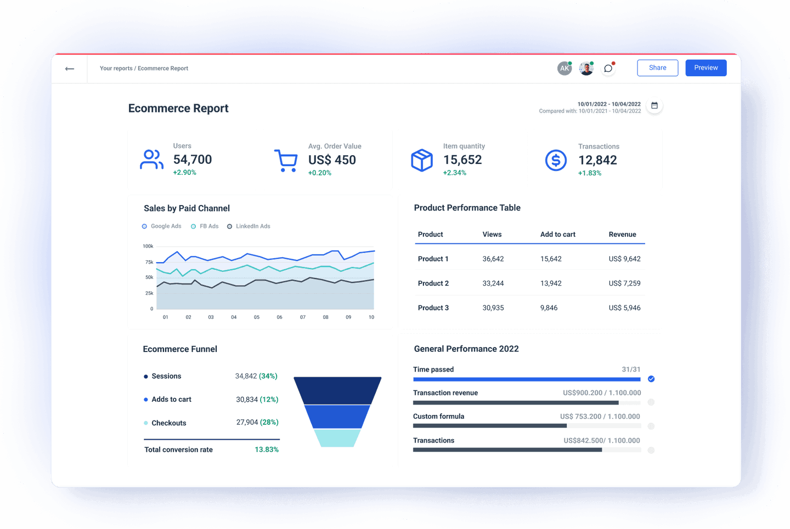Click the Item quantity box icon

point(421,160)
